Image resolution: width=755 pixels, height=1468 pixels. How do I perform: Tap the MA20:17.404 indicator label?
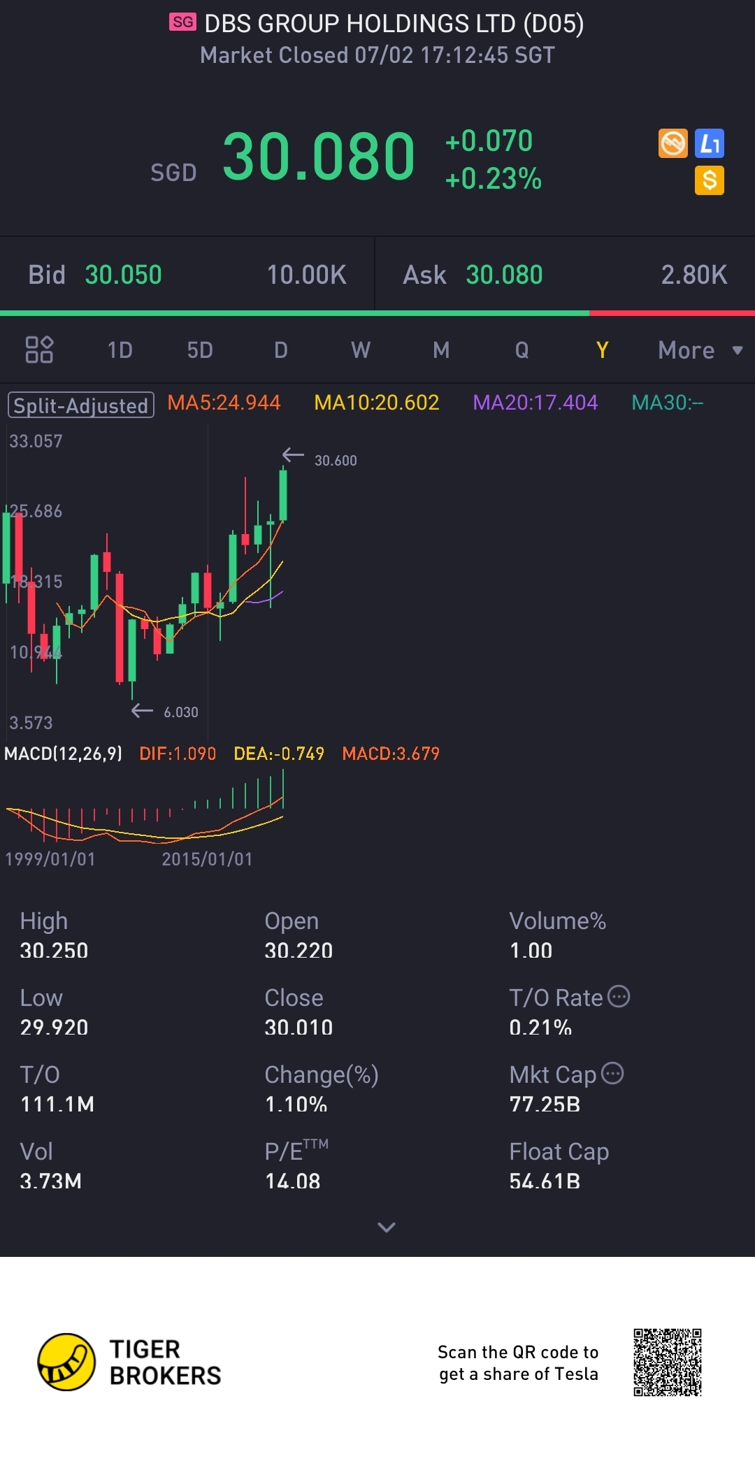click(535, 403)
